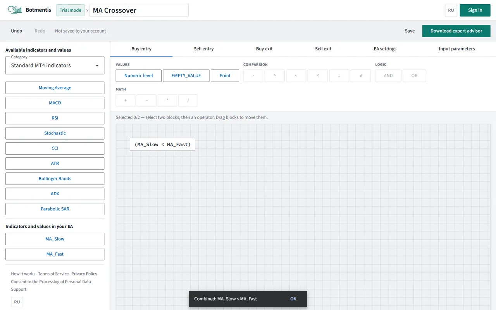Download the expert advisor
This screenshot has height=310, width=496.
pyautogui.click(x=456, y=31)
